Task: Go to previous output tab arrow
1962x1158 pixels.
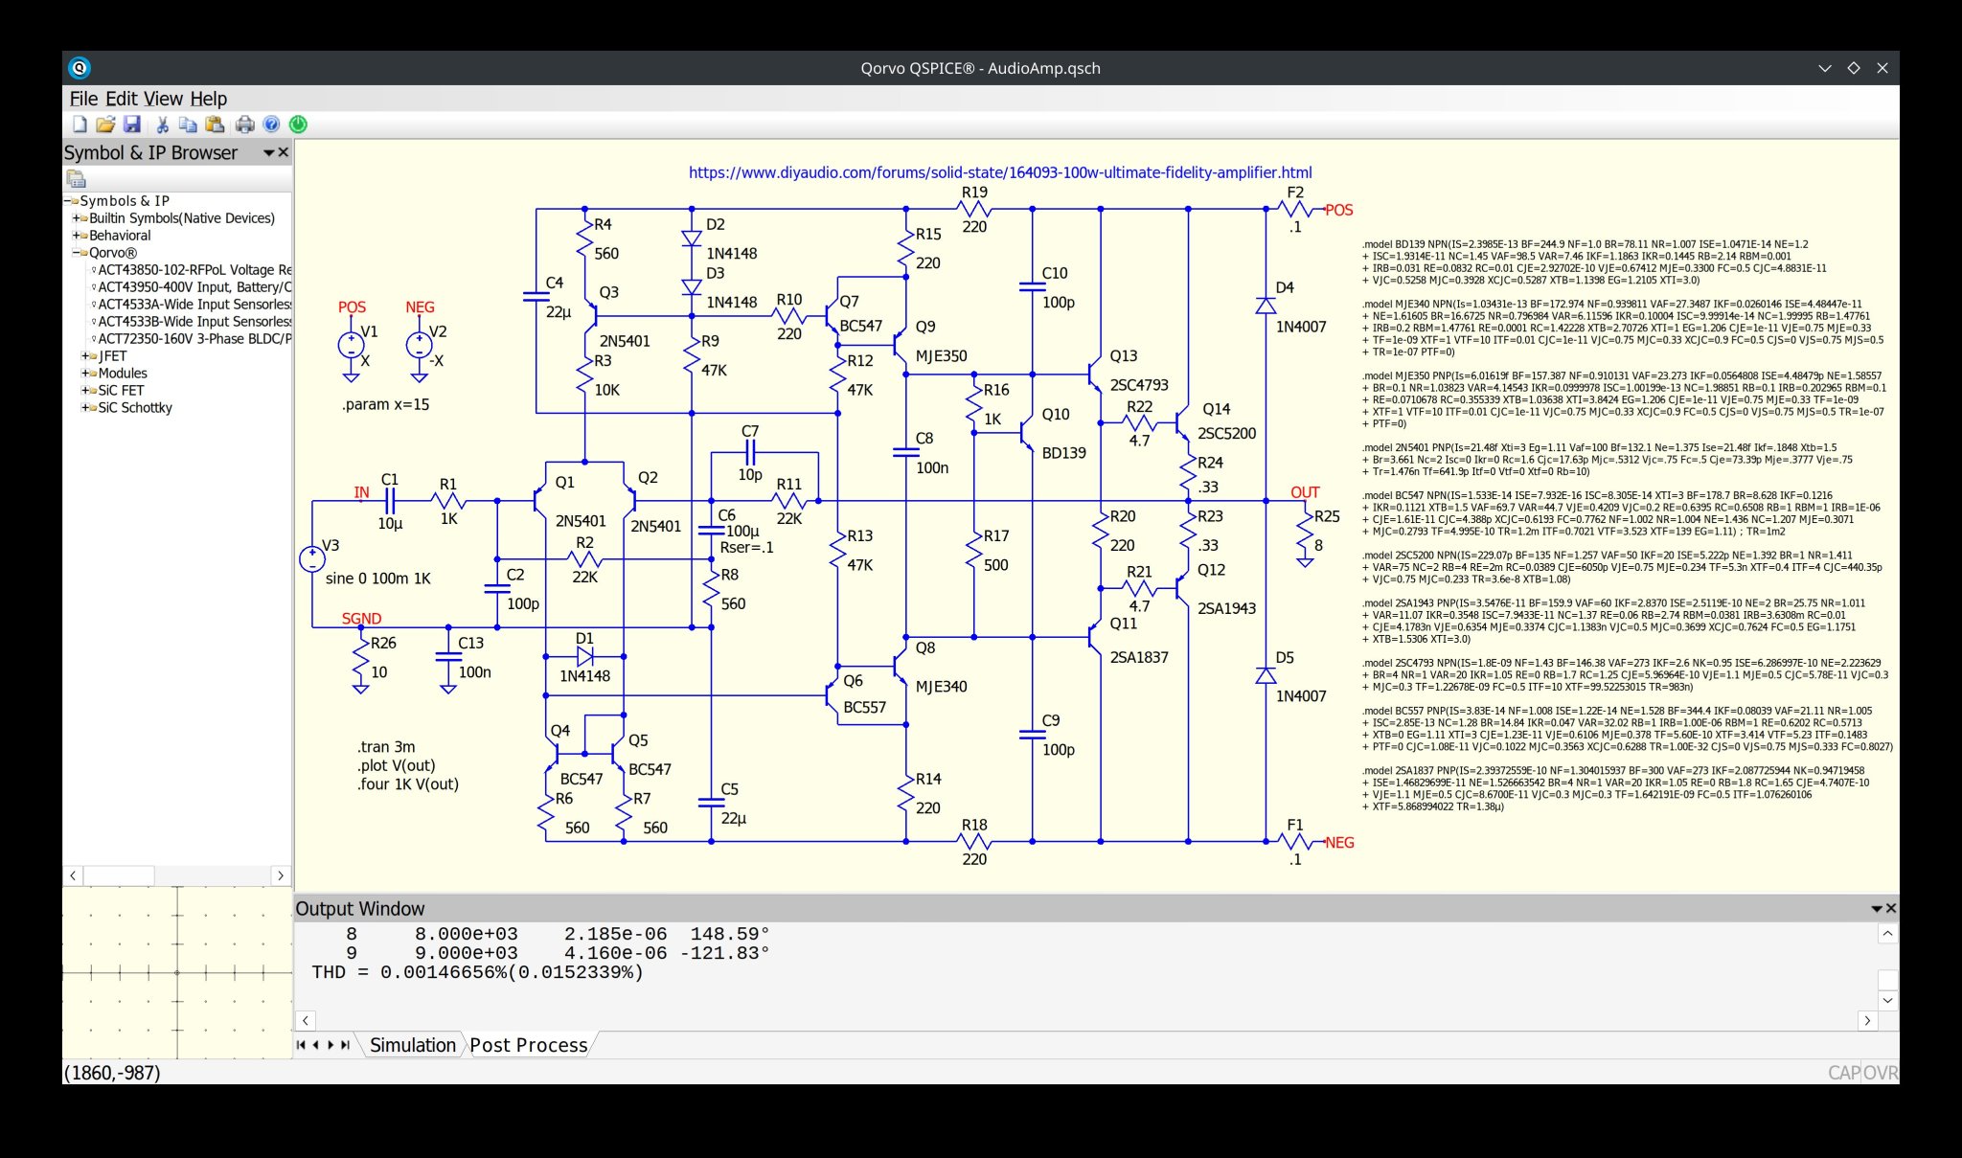Action: tap(315, 1045)
